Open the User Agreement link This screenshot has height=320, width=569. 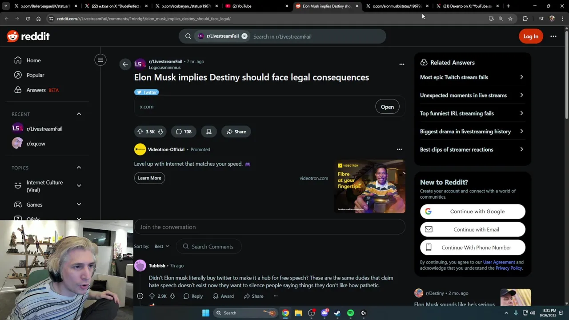pyautogui.click(x=499, y=262)
